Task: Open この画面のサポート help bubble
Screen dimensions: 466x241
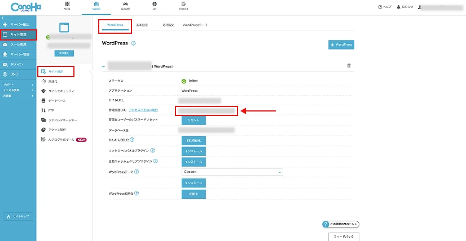Action: click(x=341, y=224)
